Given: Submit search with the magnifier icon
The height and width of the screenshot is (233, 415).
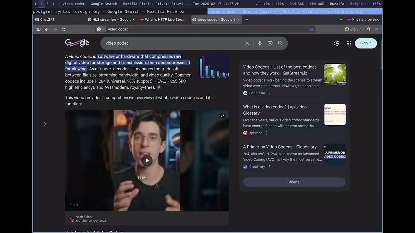Looking at the screenshot, I should 280,43.
